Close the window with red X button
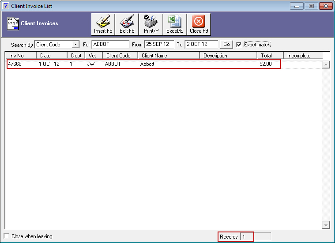 click(x=326, y=6)
